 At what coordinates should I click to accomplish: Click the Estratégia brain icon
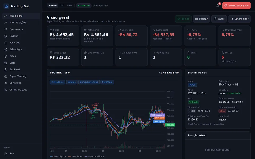6,50
